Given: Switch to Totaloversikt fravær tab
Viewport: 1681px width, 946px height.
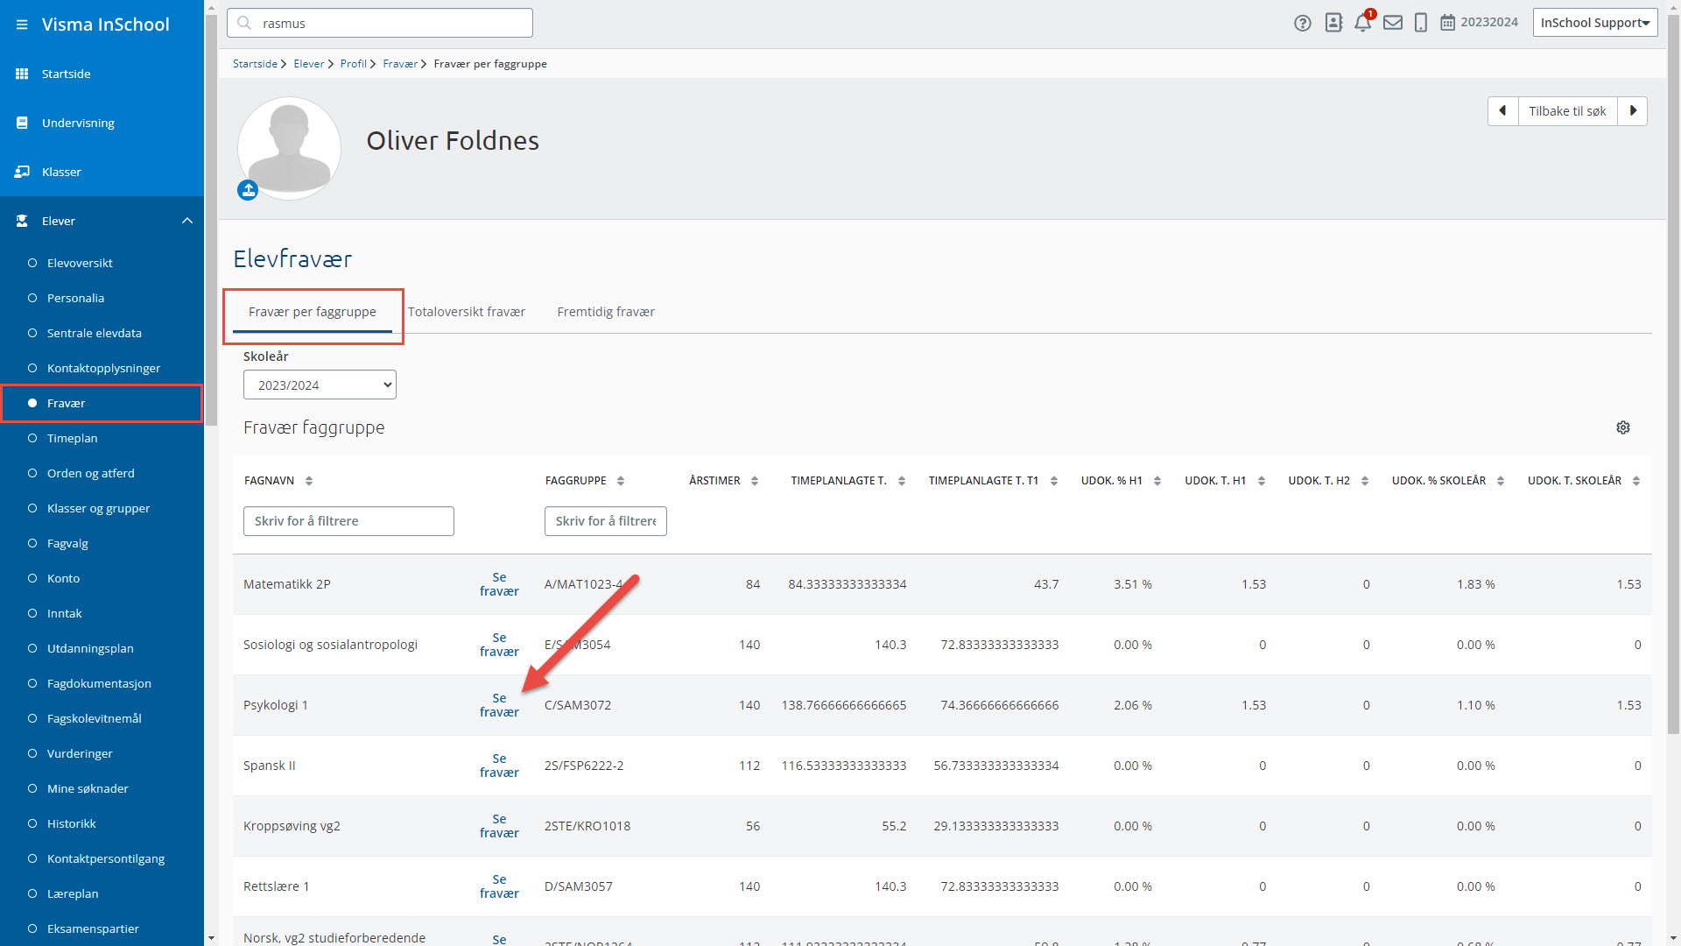Looking at the screenshot, I should click(x=467, y=312).
